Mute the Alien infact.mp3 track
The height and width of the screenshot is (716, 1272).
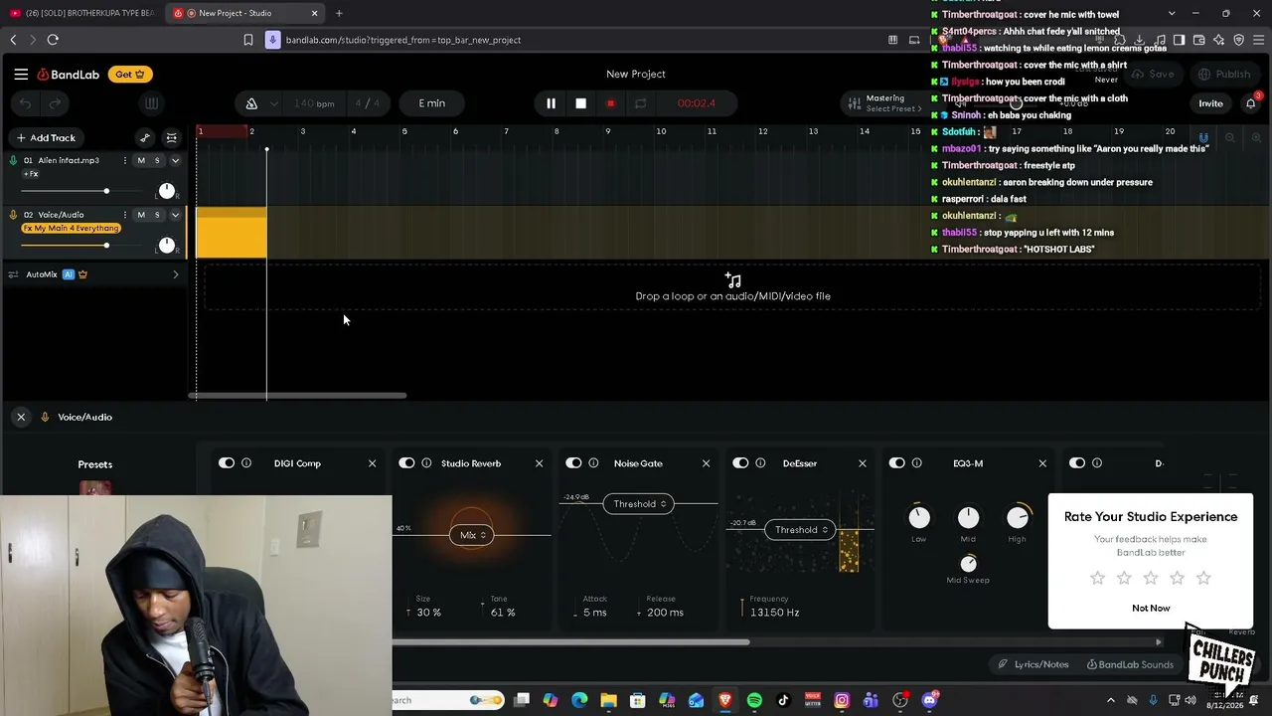141,160
